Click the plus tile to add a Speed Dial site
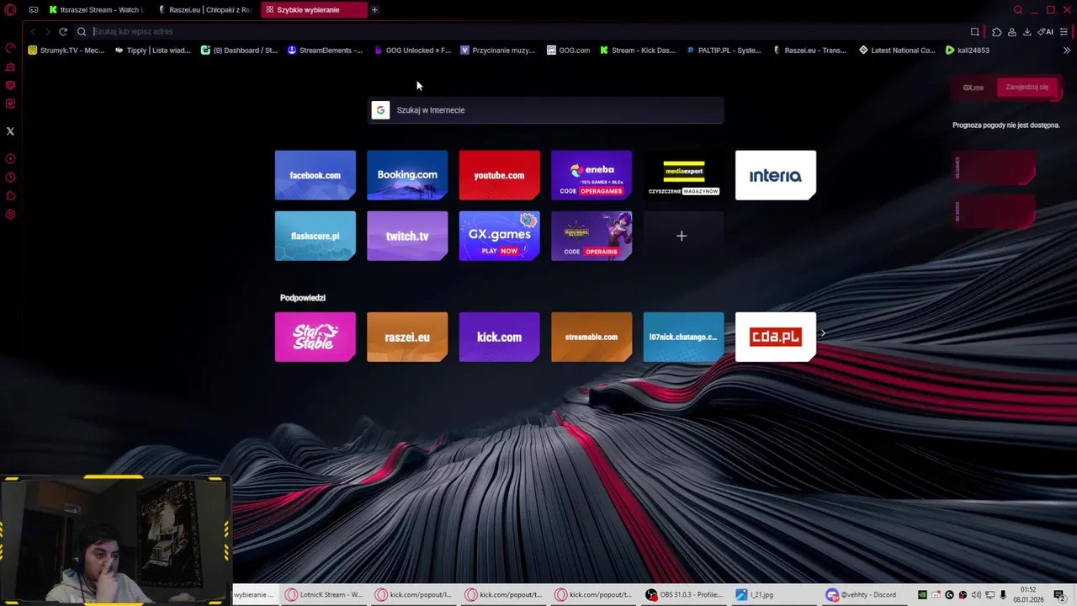This screenshot has width=1077, height=606. 682,236
